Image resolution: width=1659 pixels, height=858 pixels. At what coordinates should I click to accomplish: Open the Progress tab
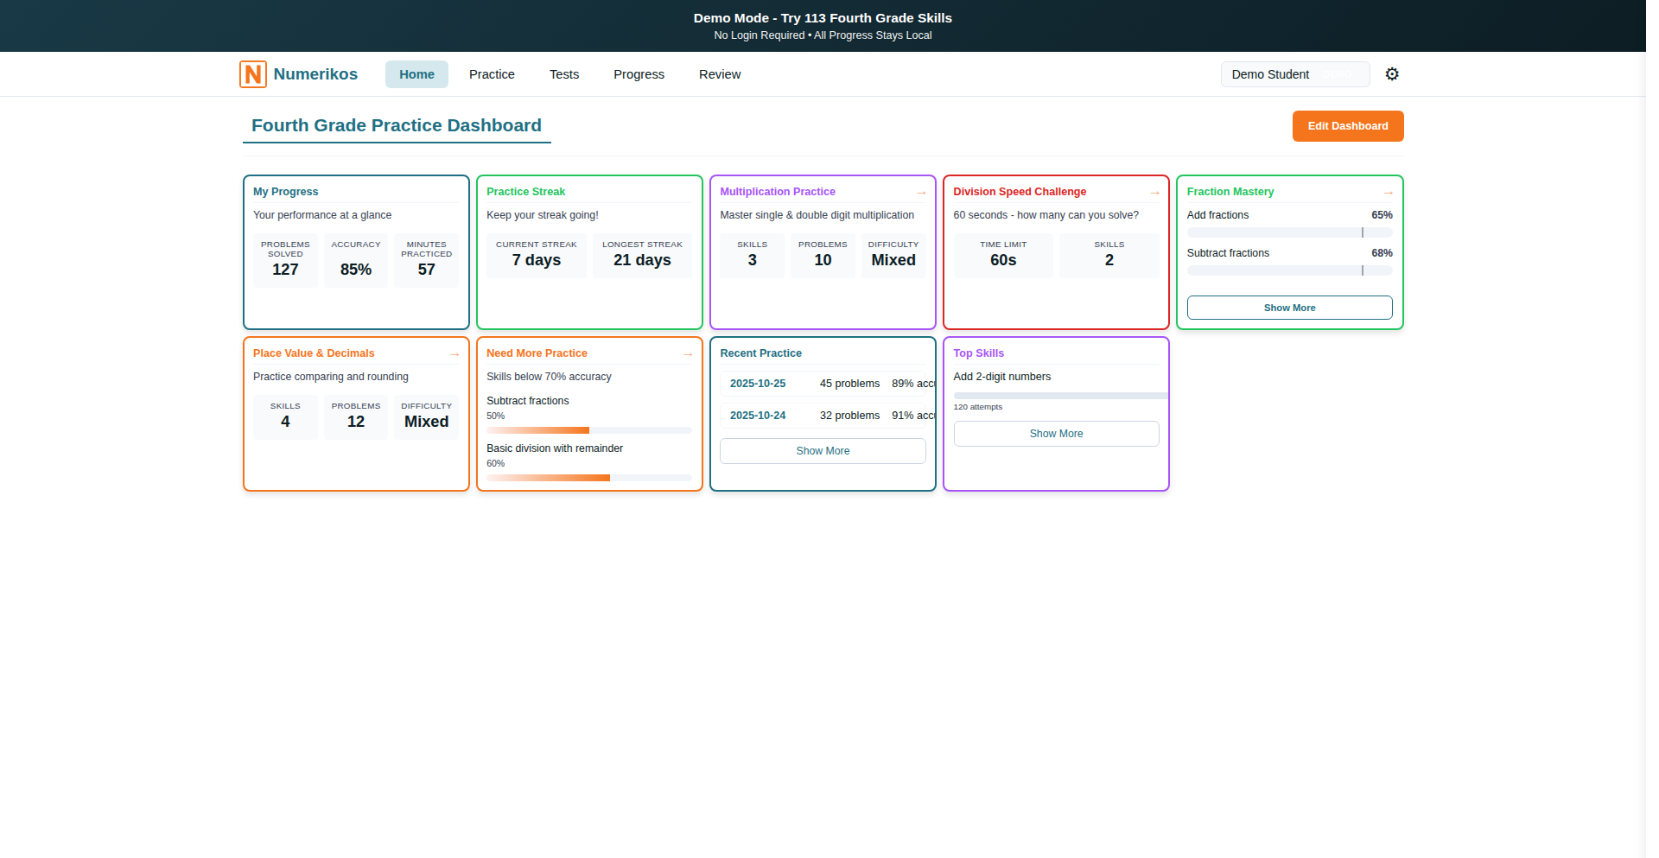[x=639, y=74]
